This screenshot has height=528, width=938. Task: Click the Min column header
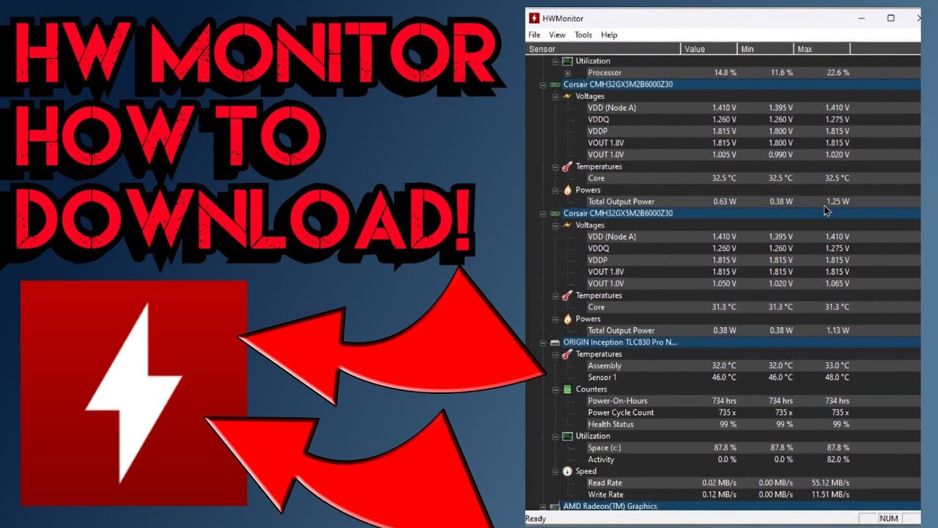pos(765,49)
